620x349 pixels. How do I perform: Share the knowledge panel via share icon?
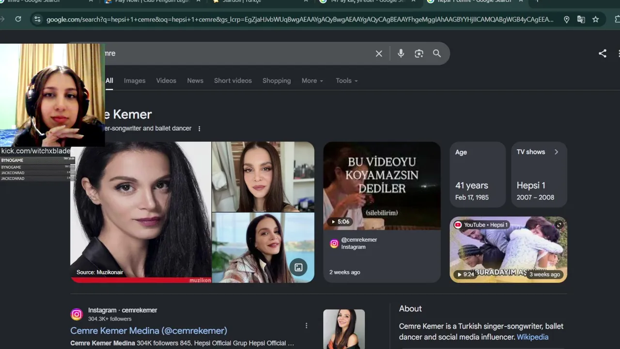click(602, 53)
